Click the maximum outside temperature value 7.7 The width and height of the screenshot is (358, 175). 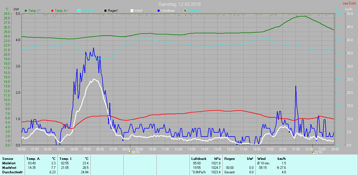[53, 167]
